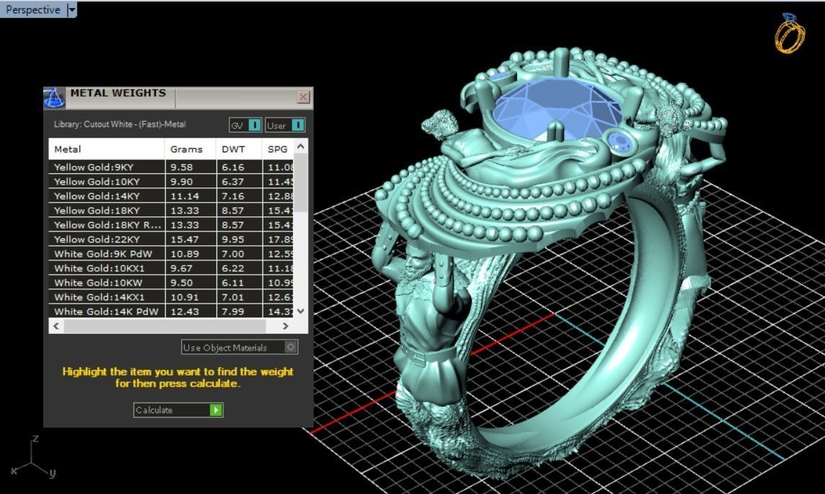The height and width of the screenshot is (494, 825).
Task: Click the 11.14 grams value
Action: [185, 196]
